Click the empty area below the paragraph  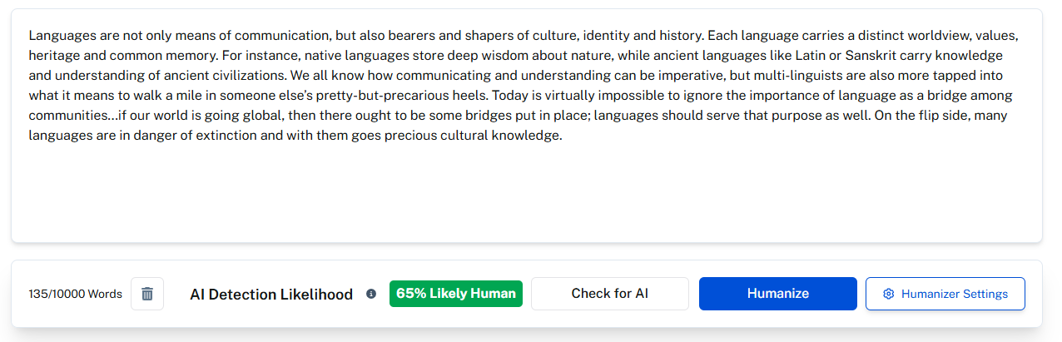tap(526, 196)
